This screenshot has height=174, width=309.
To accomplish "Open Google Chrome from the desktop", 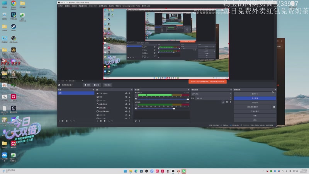I will click(x=13, y=4).
